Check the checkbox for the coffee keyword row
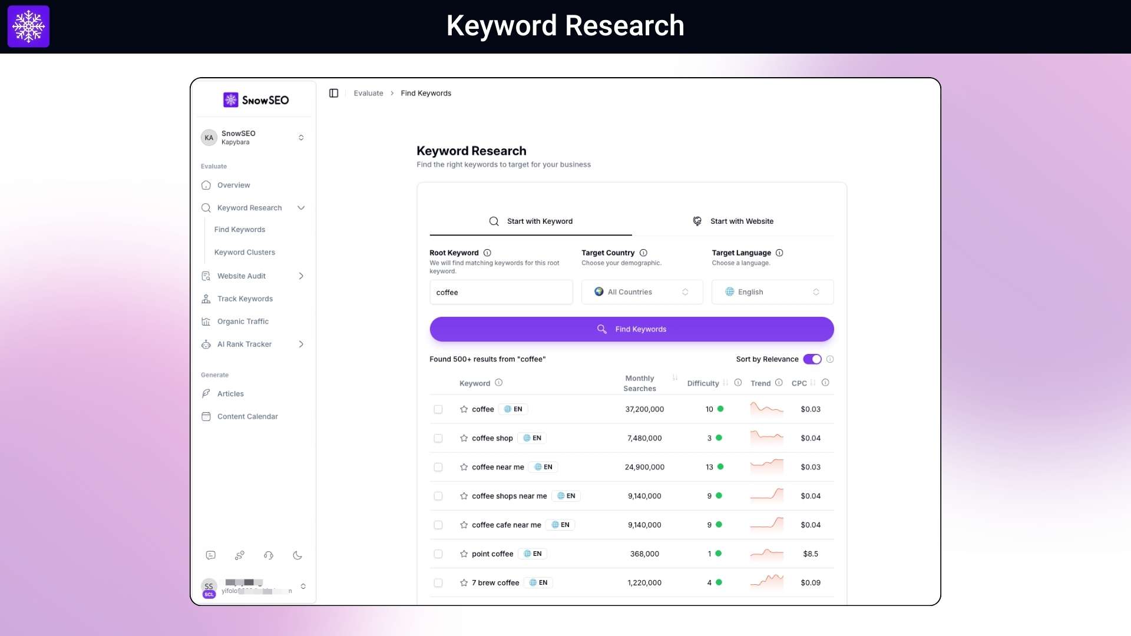 438,409
